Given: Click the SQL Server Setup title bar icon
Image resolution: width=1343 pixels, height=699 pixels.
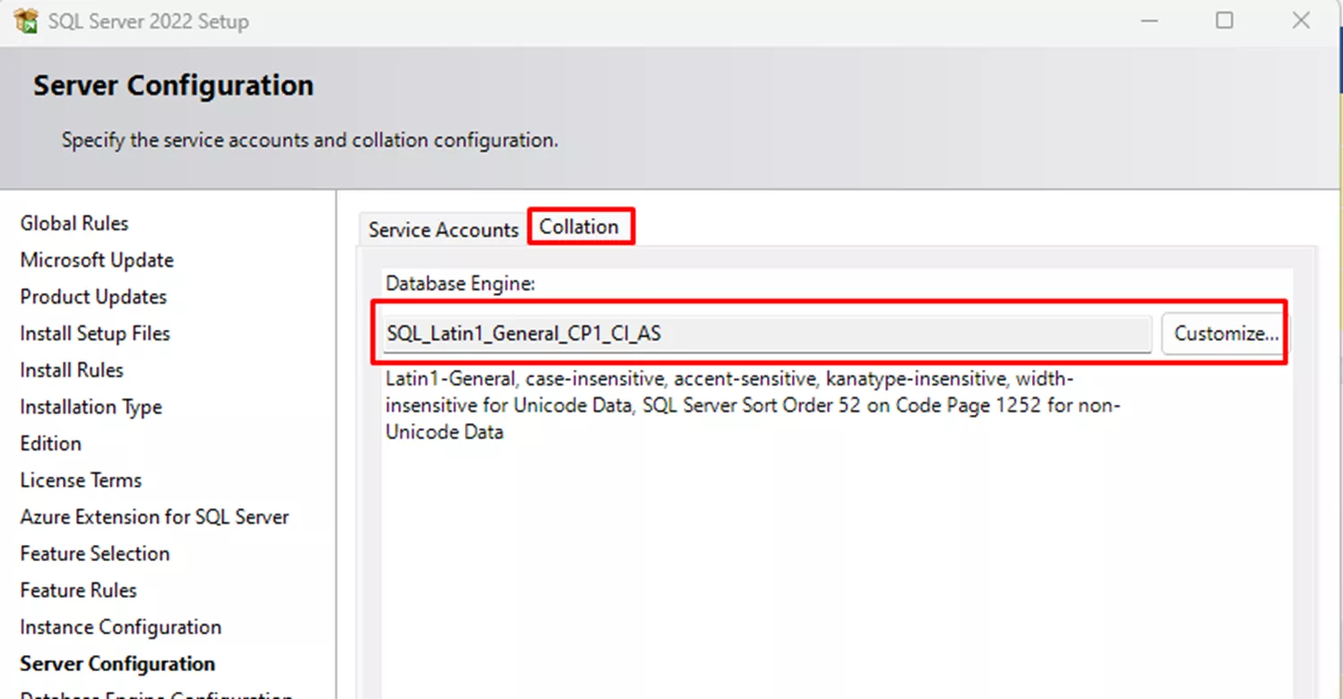Looking at the screenshot, I should point(26,21).
